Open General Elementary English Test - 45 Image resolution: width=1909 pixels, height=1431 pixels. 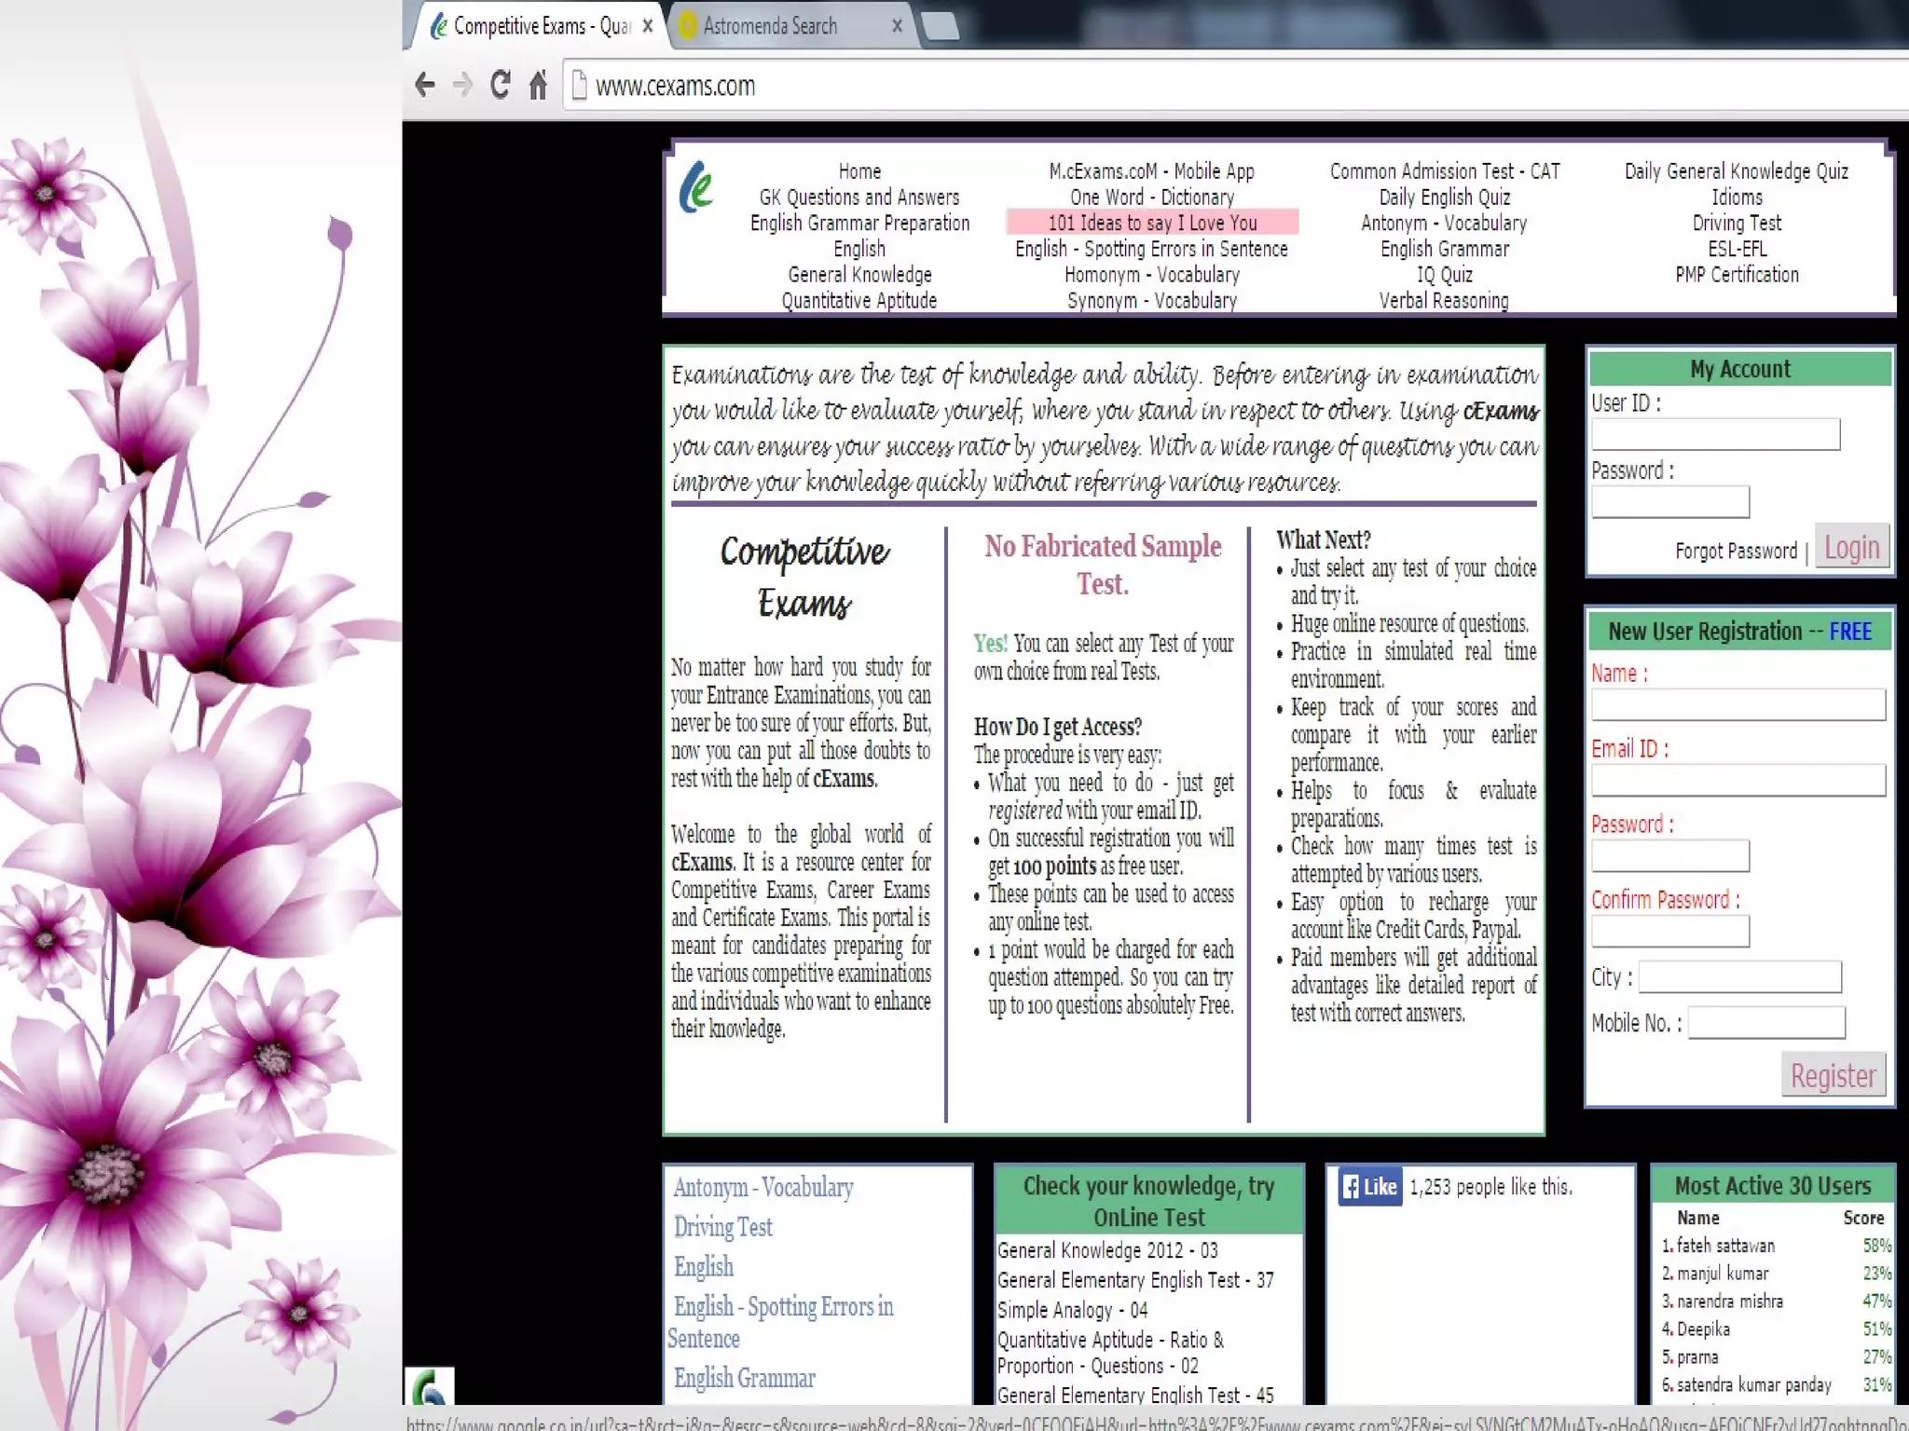click(1135, 1395)
